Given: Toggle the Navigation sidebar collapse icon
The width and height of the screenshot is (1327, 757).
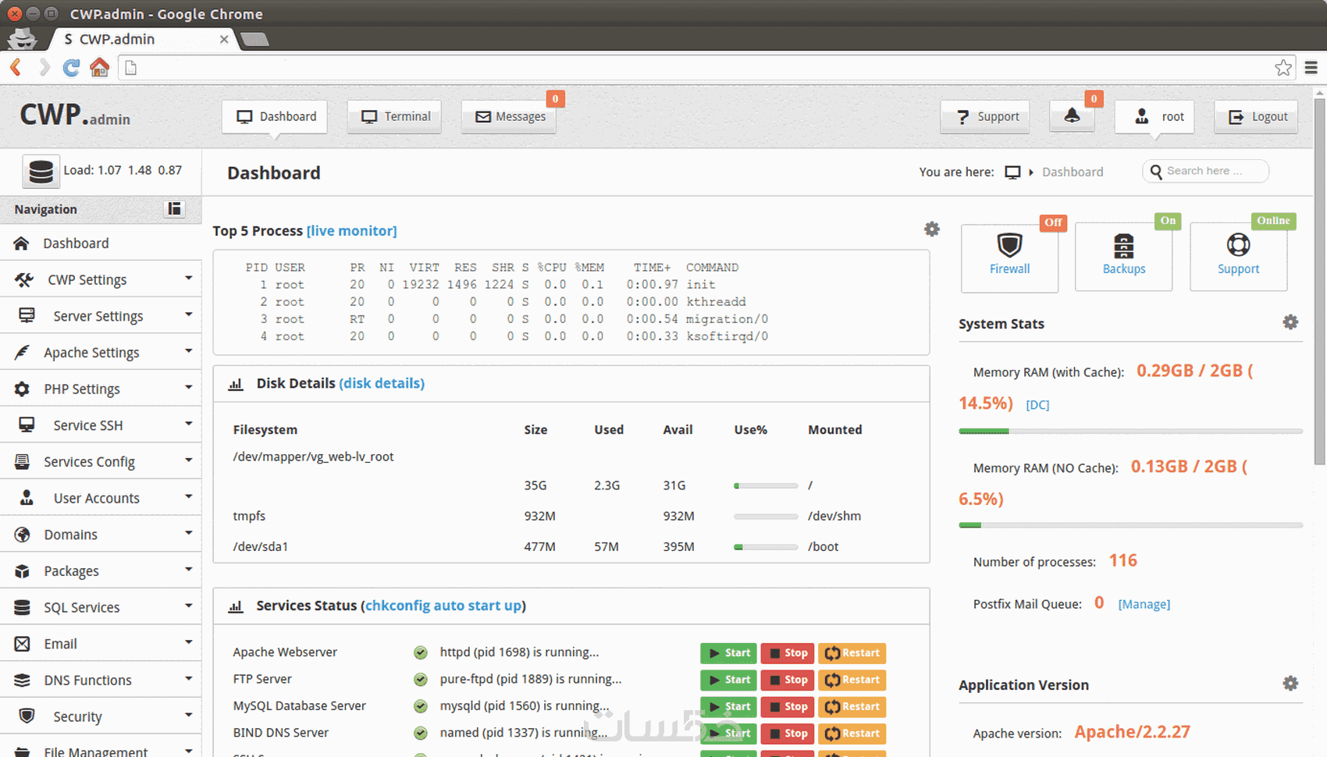Looking at the screenshot, I should coord(175,208).
